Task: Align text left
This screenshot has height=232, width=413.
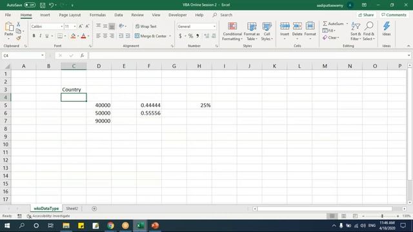Action: [98, 36]
